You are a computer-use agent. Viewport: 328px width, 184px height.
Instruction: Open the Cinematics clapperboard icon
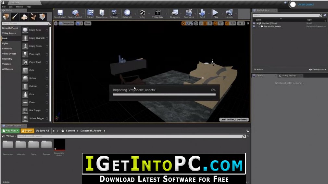[x=189, y=14]
